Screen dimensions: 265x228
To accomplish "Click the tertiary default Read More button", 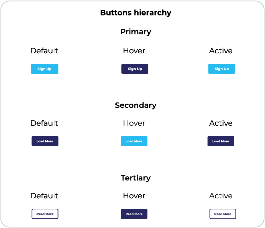I will point(45,214).
